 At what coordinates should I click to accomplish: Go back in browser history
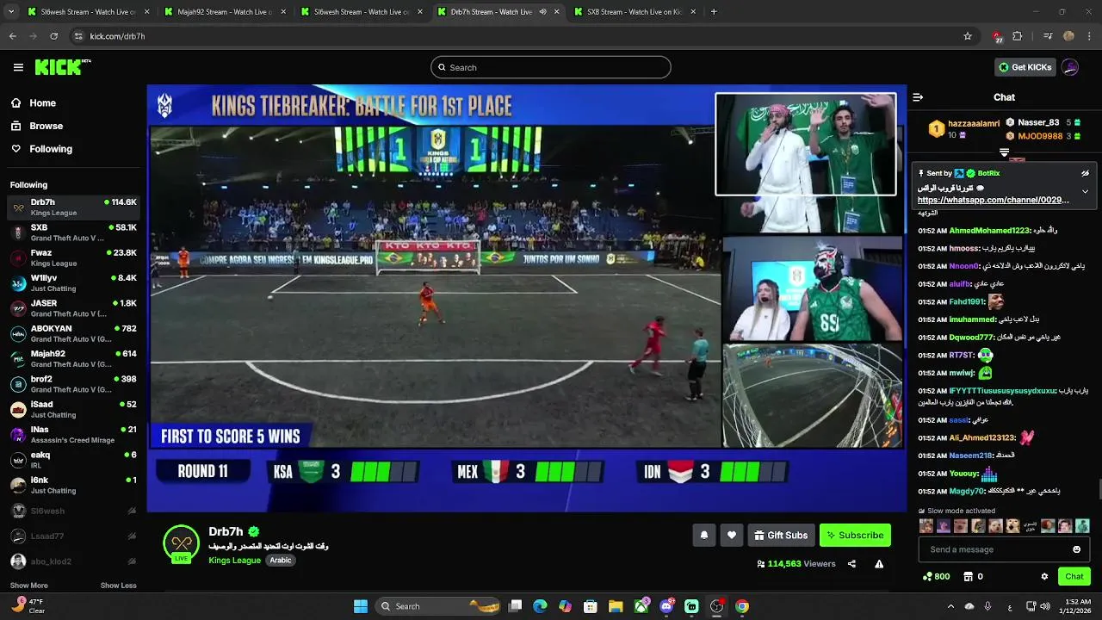coord(12,36)
